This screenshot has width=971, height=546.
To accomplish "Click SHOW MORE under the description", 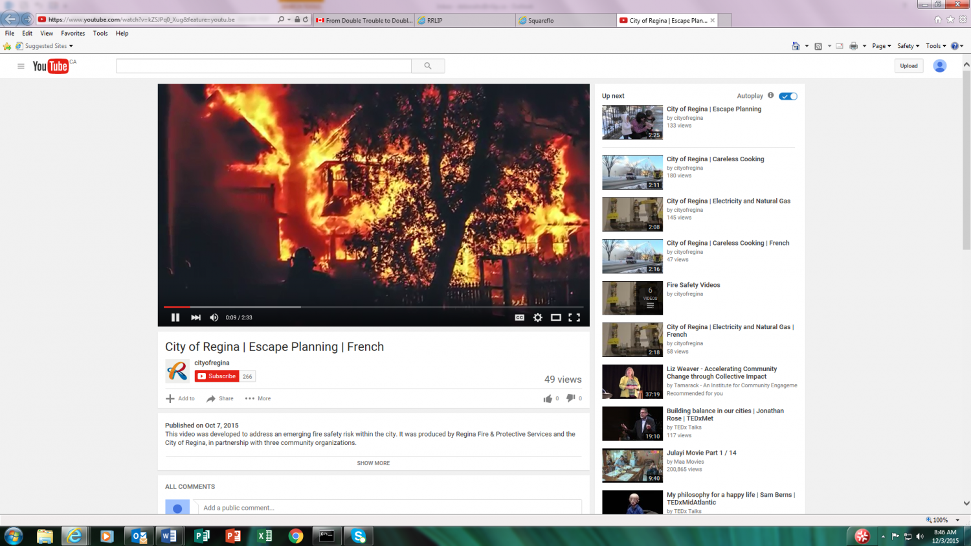I will tap(373, 463).
